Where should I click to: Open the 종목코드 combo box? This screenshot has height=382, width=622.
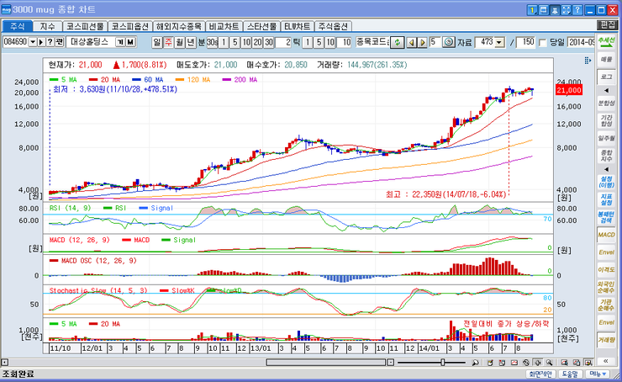click(372, 42)
